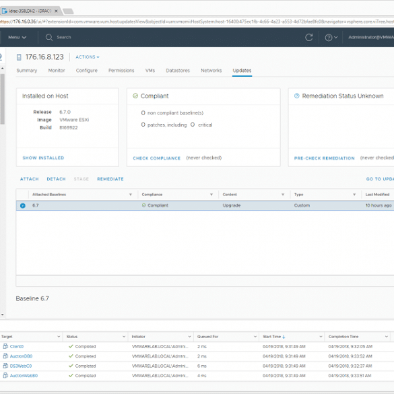The height and width of the screenshot is (394, 394).
Task: Open the Content column filter
Action: coord(283,195)
